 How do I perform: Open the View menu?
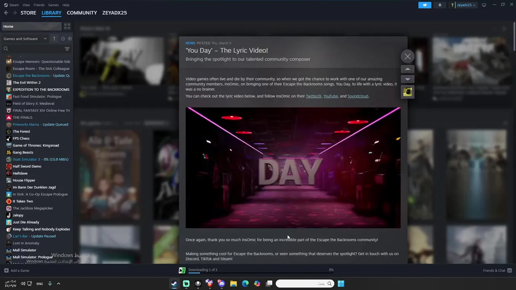(x=26, y=5)
